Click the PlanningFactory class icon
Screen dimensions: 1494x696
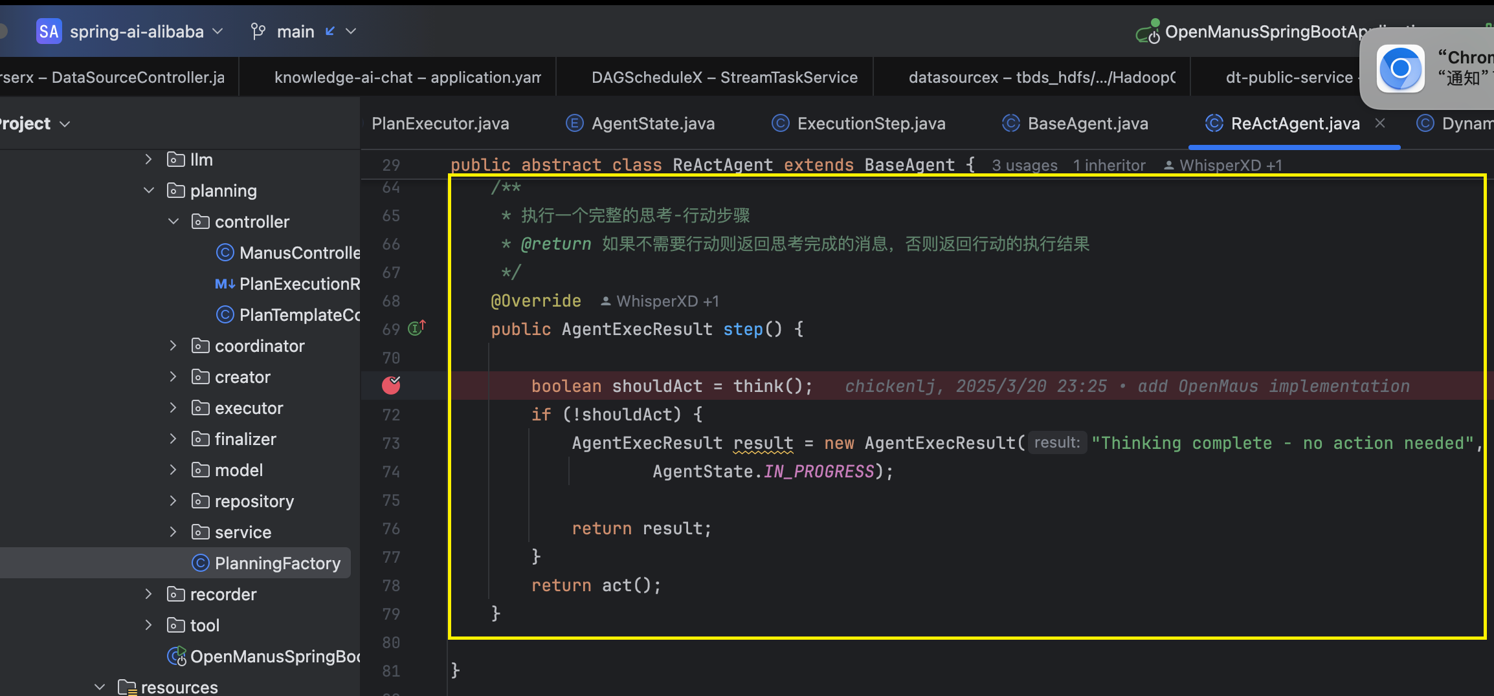click(200, 563)
